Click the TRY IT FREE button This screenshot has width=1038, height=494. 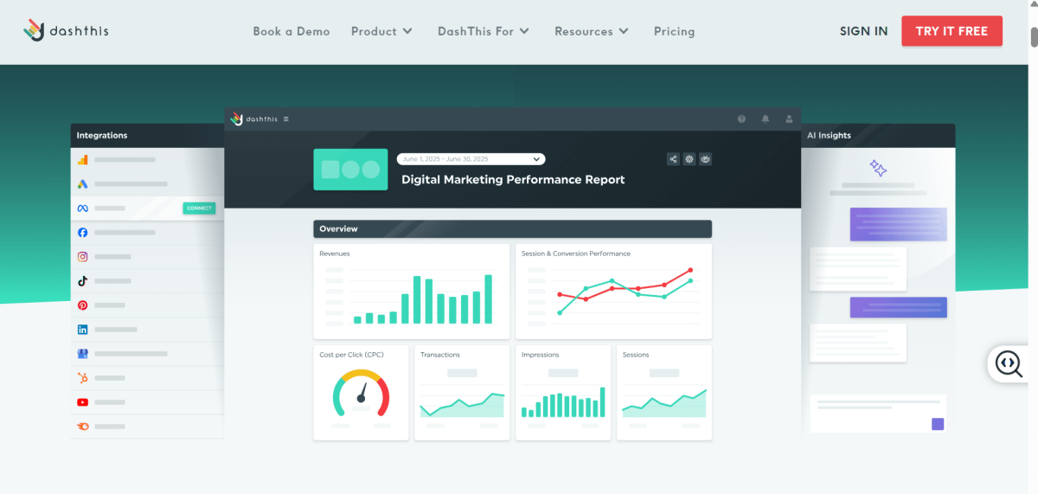point(951,31)
